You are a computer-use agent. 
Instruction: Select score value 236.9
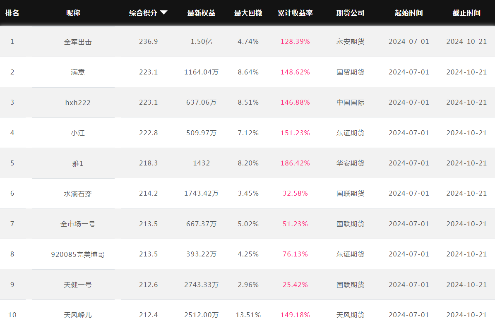(148, 42)
